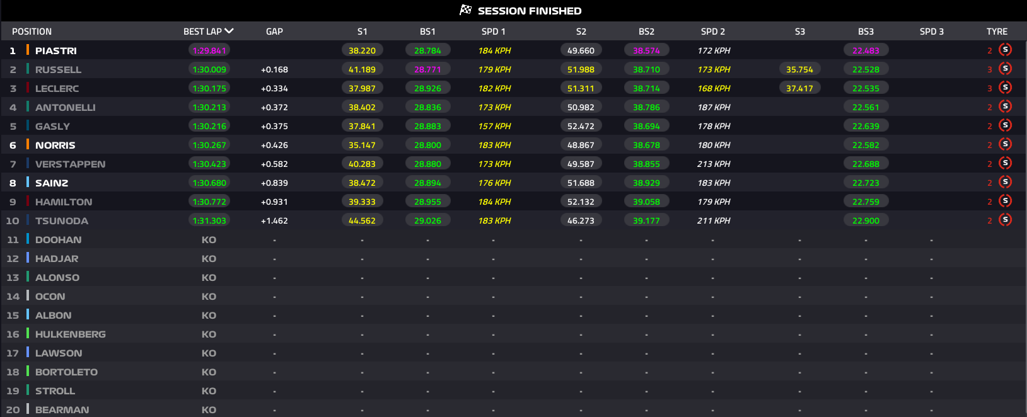Viewport: 1027px width, 417px height.
Task: Click Tsunoda's soft tyre icon
Action: pyautogui.click(x=1005, y=220)
